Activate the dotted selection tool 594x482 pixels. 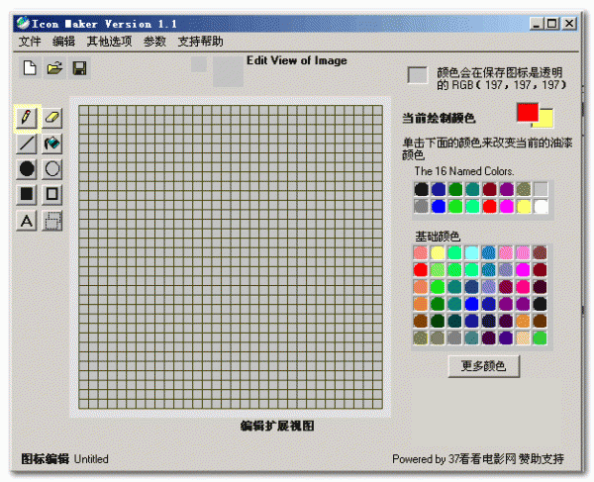[51, 221]
